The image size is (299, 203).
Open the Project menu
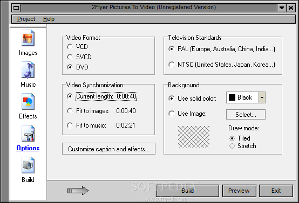point(26,19)
